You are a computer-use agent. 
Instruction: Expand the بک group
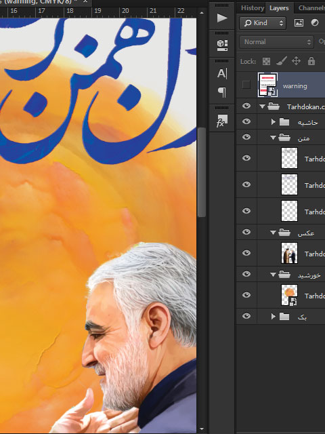[274, 316]
